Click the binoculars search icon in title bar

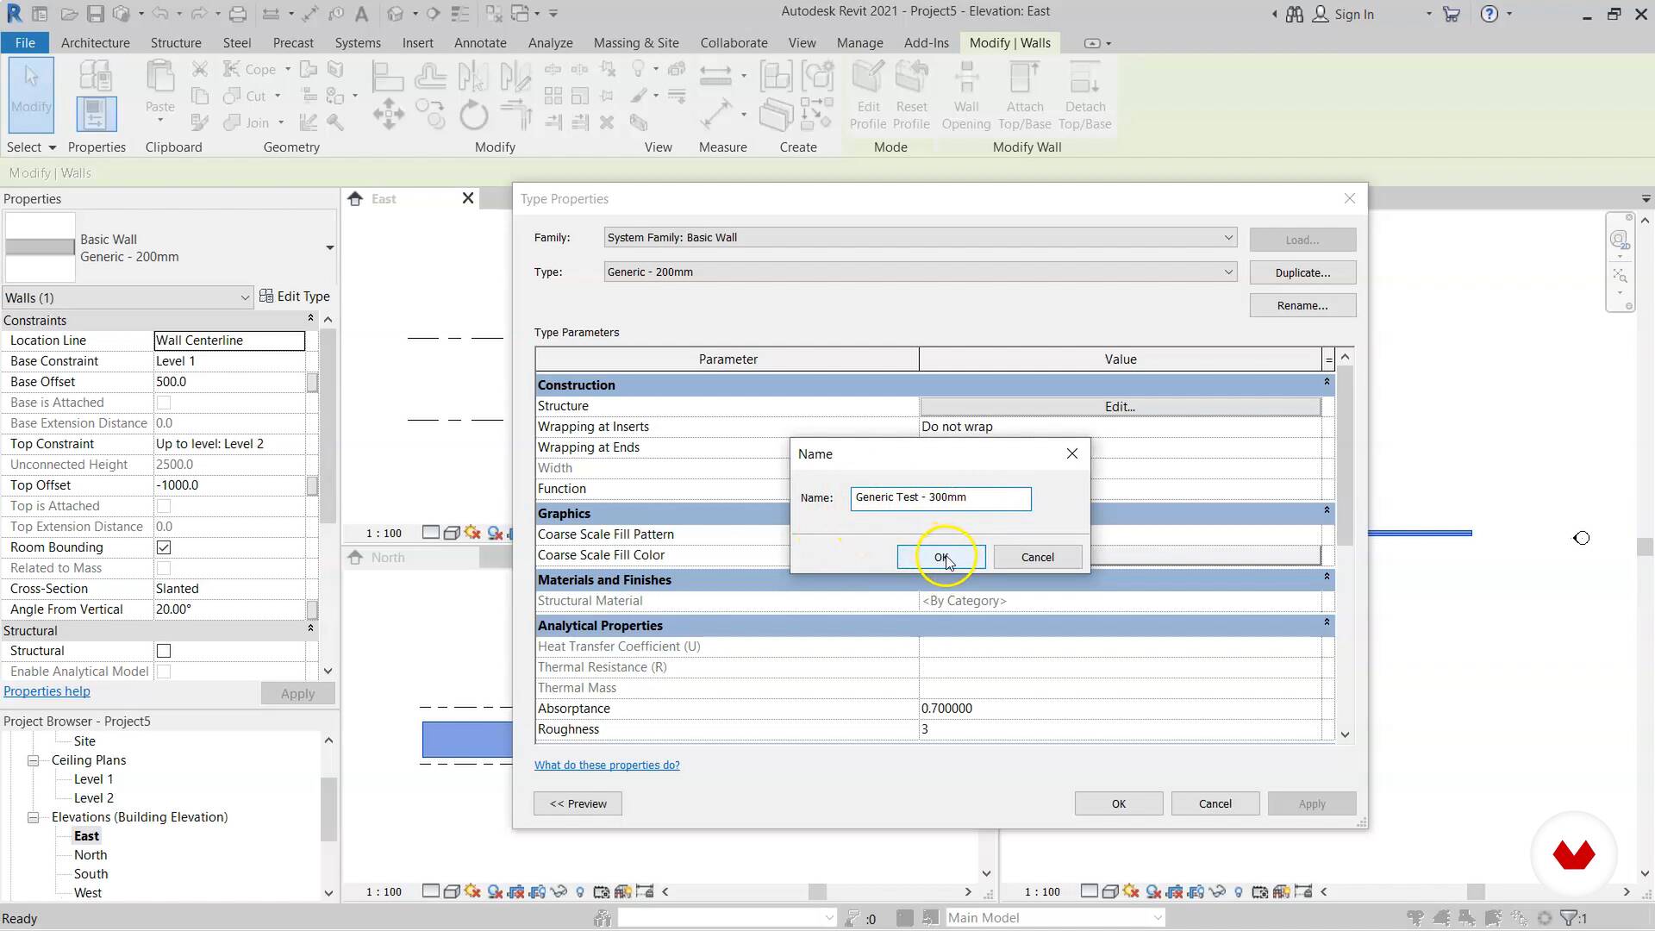pos(1294,14)
